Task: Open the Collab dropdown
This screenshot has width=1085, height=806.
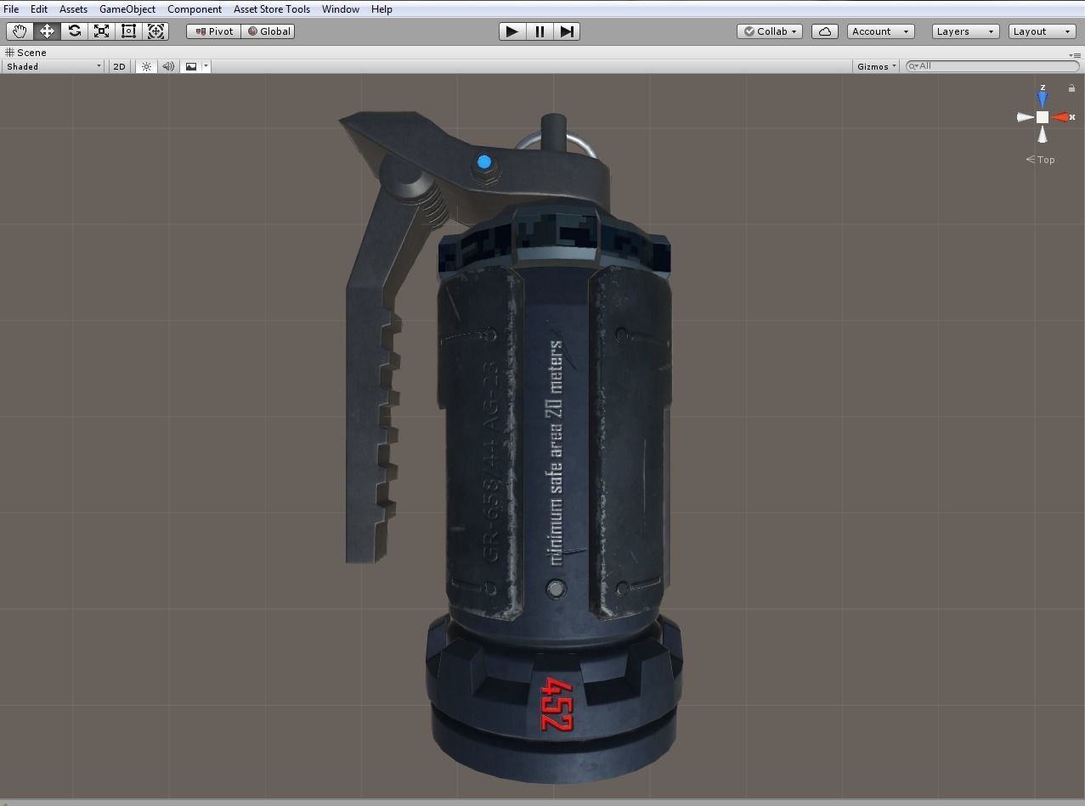Action: click(x=770, y=31)
